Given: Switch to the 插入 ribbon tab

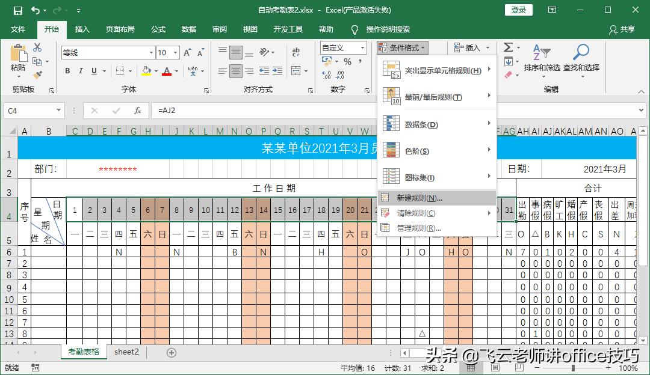Looking at the screenshot, I should (81, 28).
